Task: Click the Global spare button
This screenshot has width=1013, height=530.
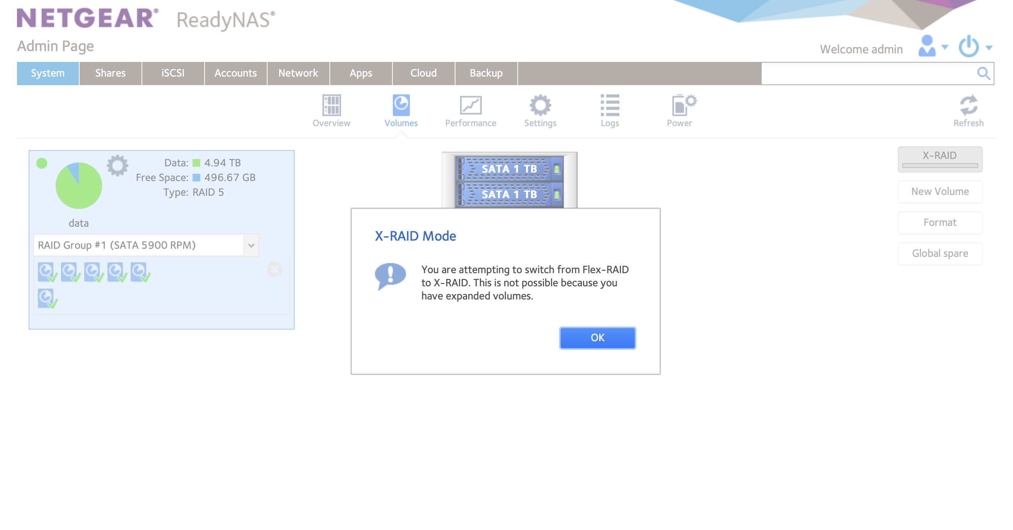Action: click(940, 253)
